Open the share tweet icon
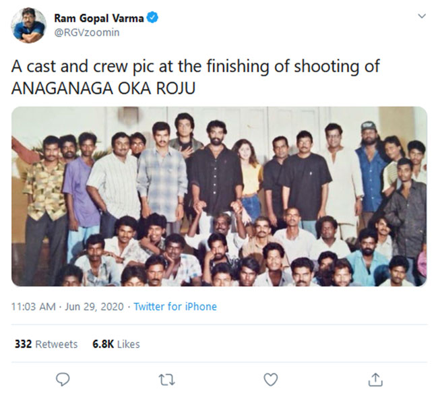The width and height of the screenshot is (438, 397). (x=375, y=379)
